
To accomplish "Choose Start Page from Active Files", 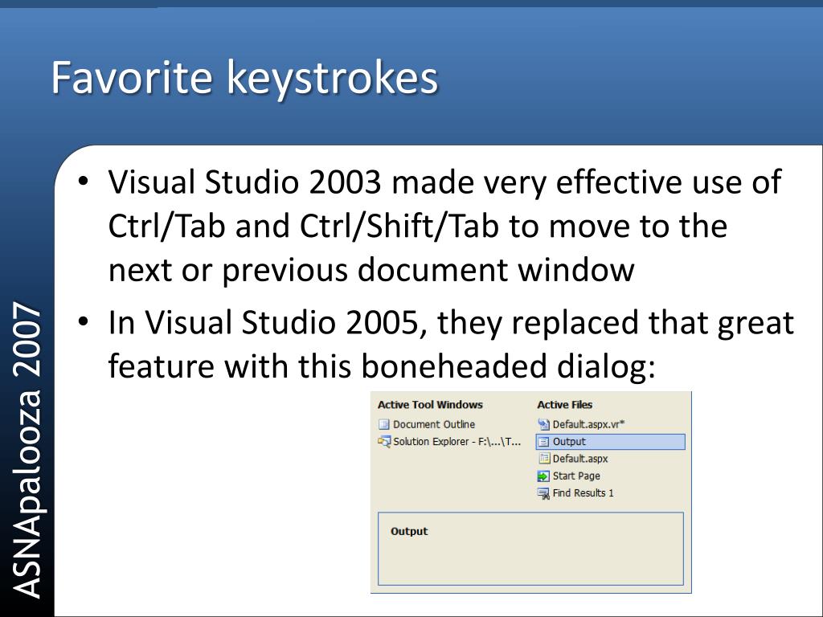I will pyautogui.click(x=569, y=476).
